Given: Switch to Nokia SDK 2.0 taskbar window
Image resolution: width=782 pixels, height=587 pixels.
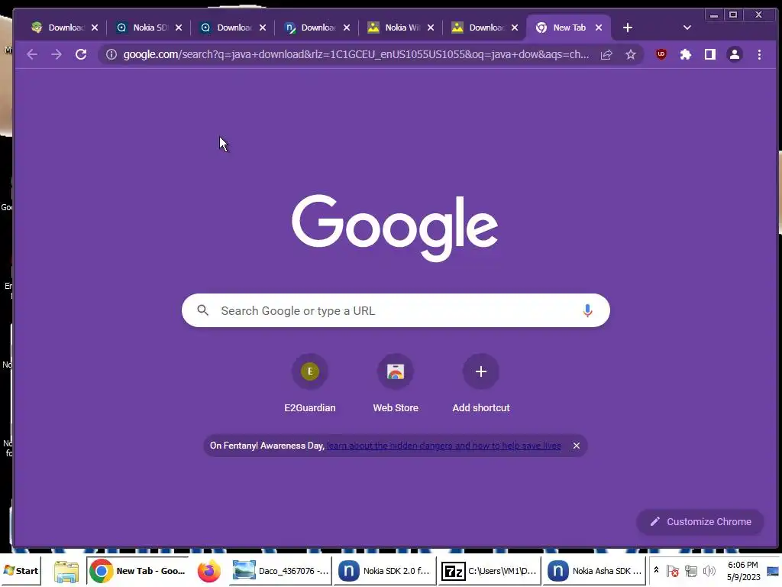Looking at the screenshot, I should 385,570.
